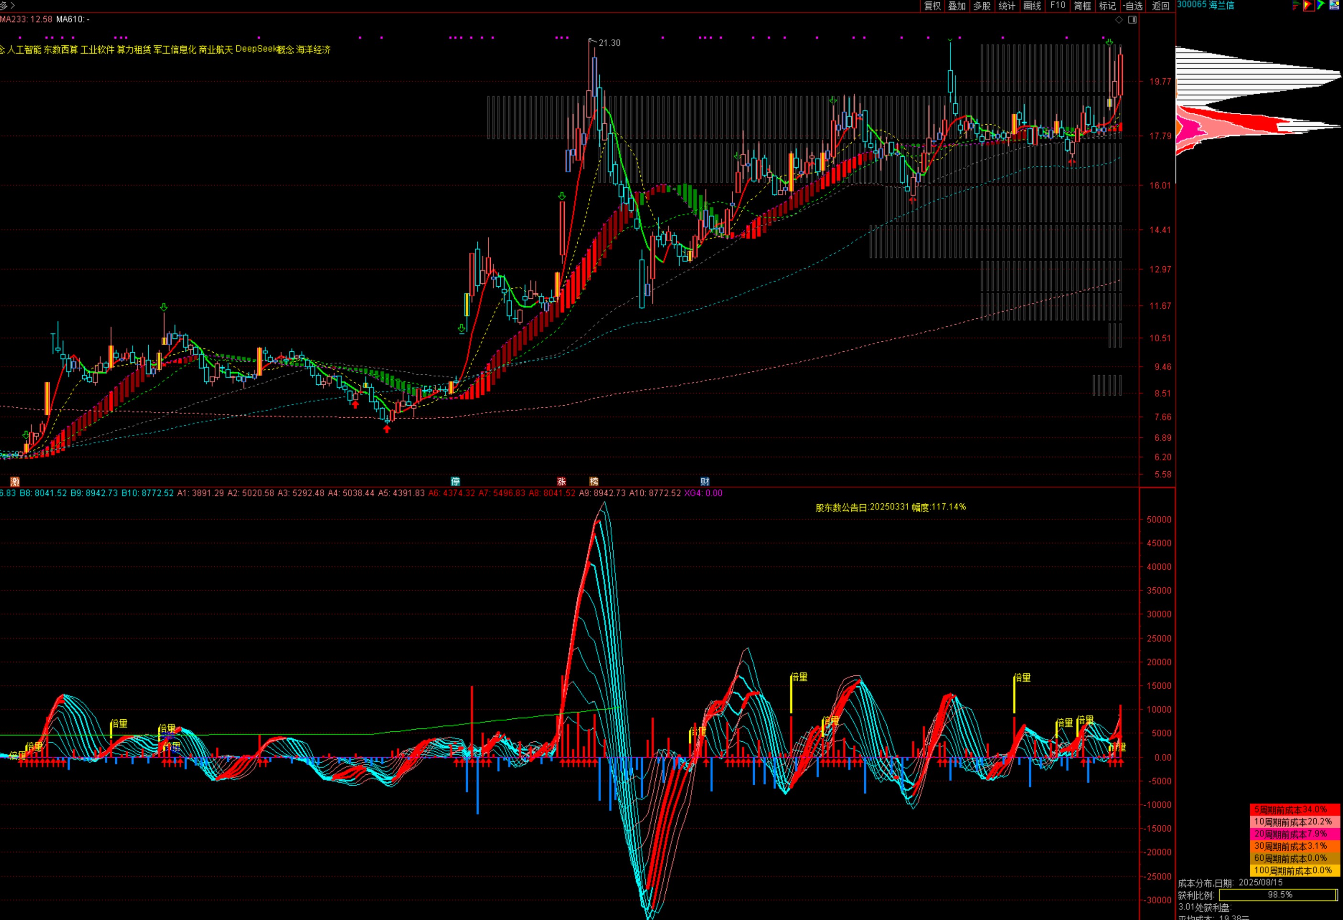The image size is (1343, 920).
Task: Click the B10: 8772.52 indicator value
Action: point(147,493)
